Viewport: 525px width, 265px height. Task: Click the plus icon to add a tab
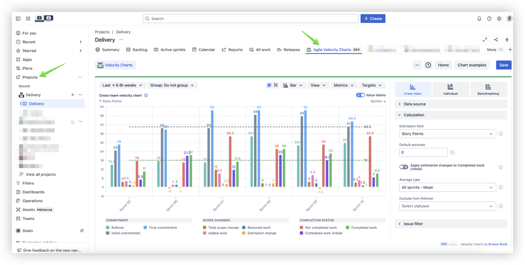(510, 50)
